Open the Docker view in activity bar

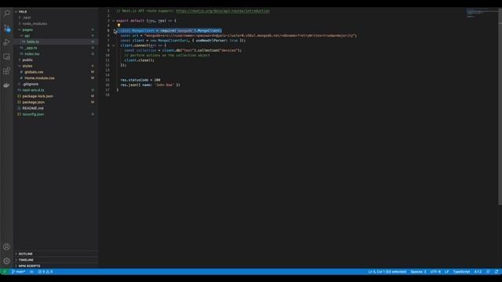coord(7,85)
